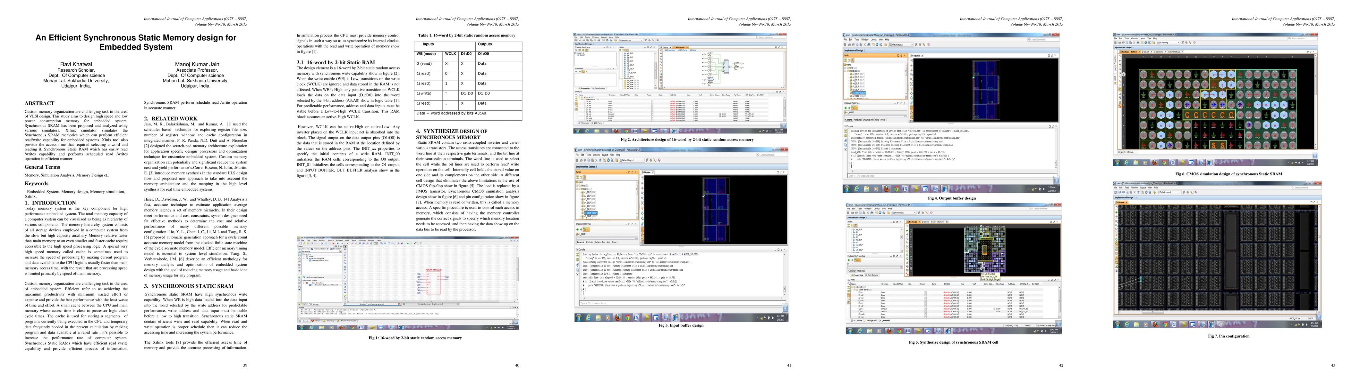Click green back arrow in Fig 3 Instance Properties
1360x384 pixels.
coord(578,230)
